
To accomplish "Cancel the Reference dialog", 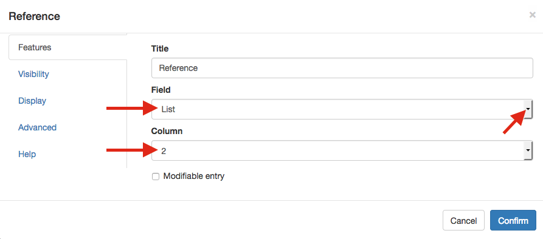I will coord(463,220).
